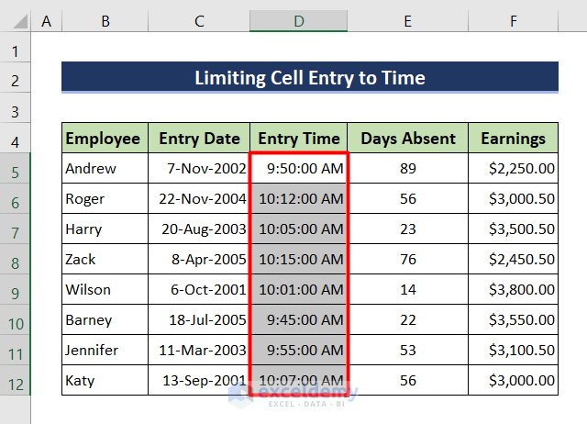587x424 pixels.
Task: Select the 10:12:00 AM time cell
Action: (299, 199)
